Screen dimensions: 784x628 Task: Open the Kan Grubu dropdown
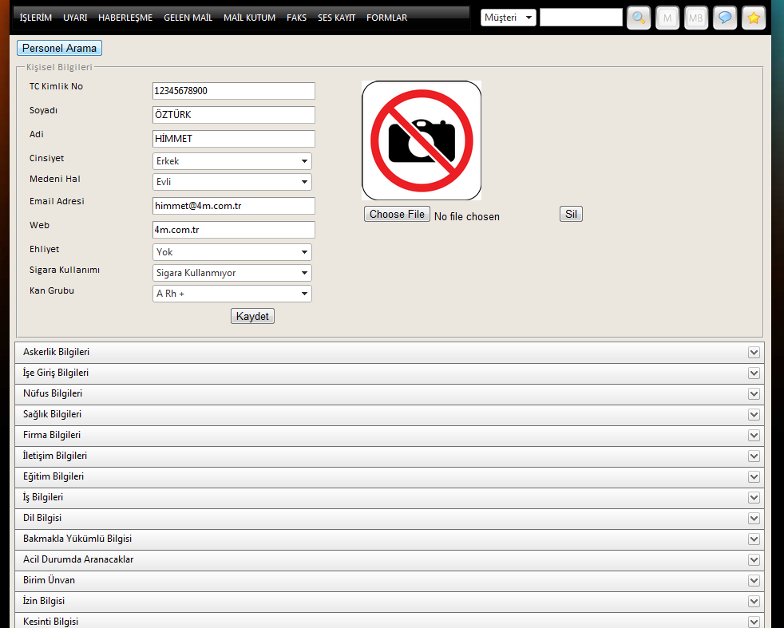[232, 294]
